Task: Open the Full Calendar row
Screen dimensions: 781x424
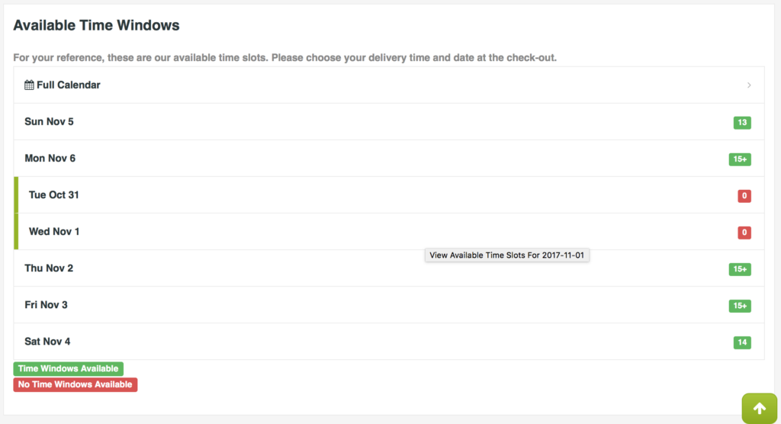Action: [x=69, y=85]
